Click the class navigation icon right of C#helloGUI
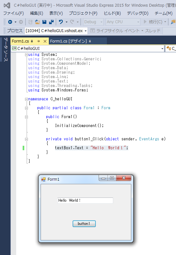This screenshot has width=176, height=255. tap(169, 48)
